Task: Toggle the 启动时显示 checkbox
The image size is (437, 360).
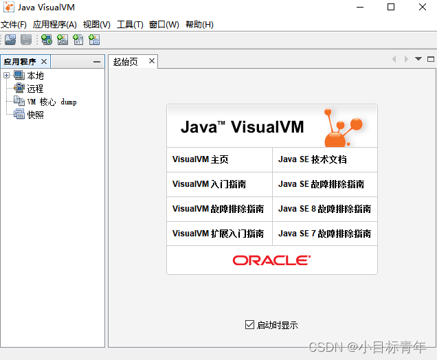Action: (249, 324)
